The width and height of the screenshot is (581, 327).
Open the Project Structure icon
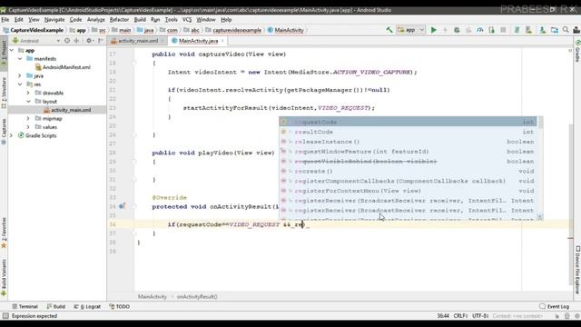[x=554, y=30]
